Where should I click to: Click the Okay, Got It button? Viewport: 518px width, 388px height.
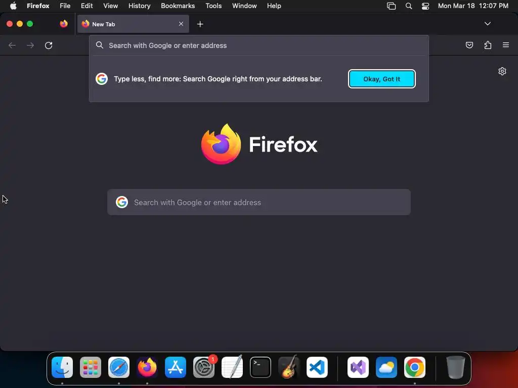pyautogui.click(x=381, y=79)
